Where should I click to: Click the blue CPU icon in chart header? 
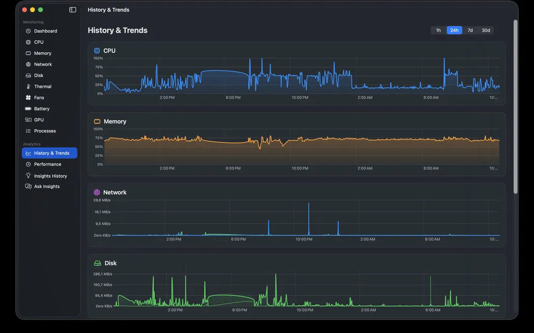coord(97,50)
